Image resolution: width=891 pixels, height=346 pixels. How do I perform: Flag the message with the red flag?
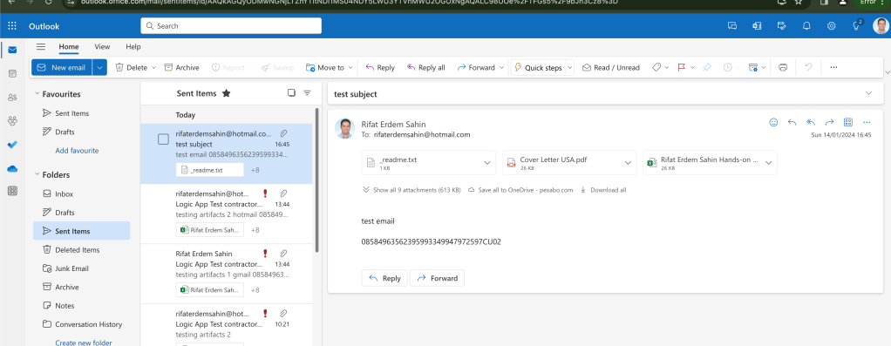pos(681,67)
